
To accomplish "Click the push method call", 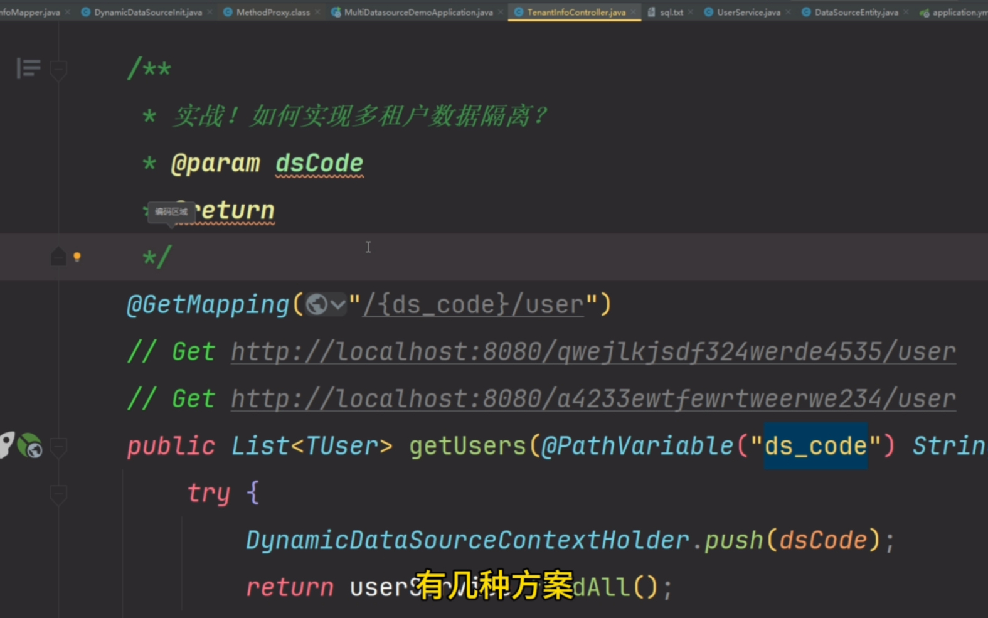I will click(734, 541).
